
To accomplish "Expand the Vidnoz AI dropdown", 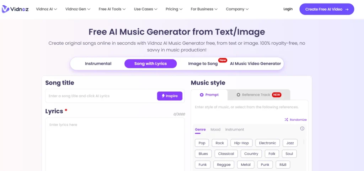I will (47, 9).
